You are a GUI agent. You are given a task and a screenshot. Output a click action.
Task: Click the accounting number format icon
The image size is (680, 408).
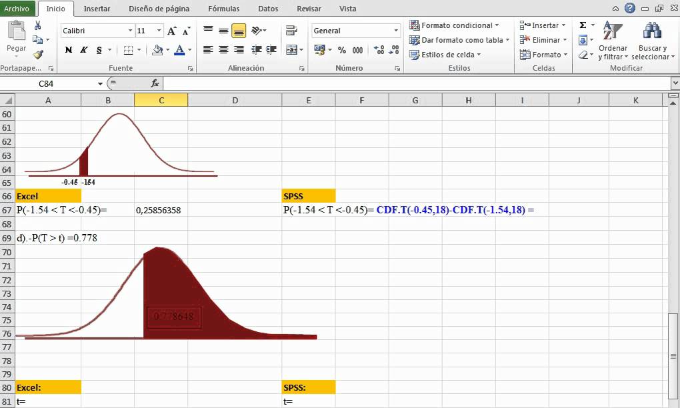pyautogui.click(x=319, y=50)
